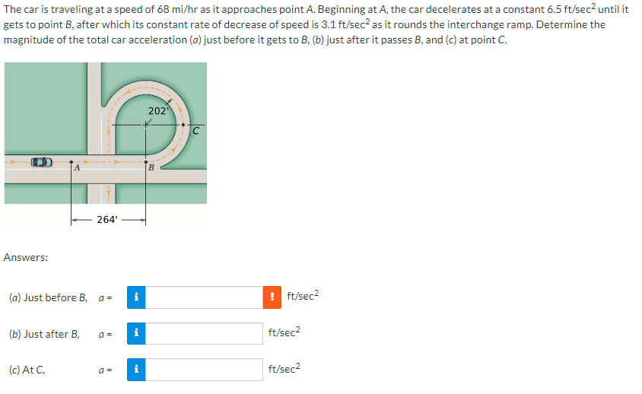The image size is (642, 394).
Task: Focus the answer field for Just after B
Action: click(204, 333)
